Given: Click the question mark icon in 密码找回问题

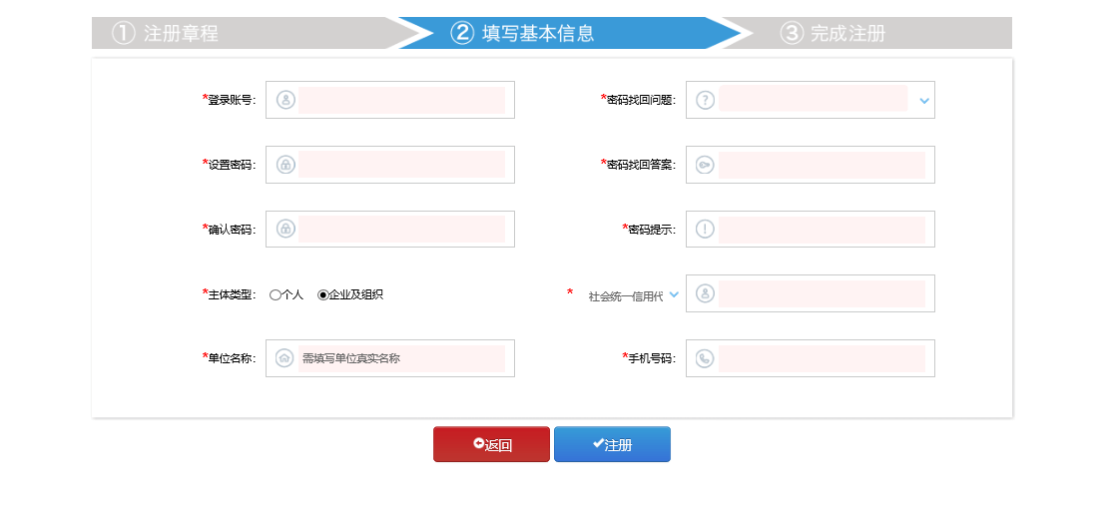Looking at the screenshot, I should 706,100.
